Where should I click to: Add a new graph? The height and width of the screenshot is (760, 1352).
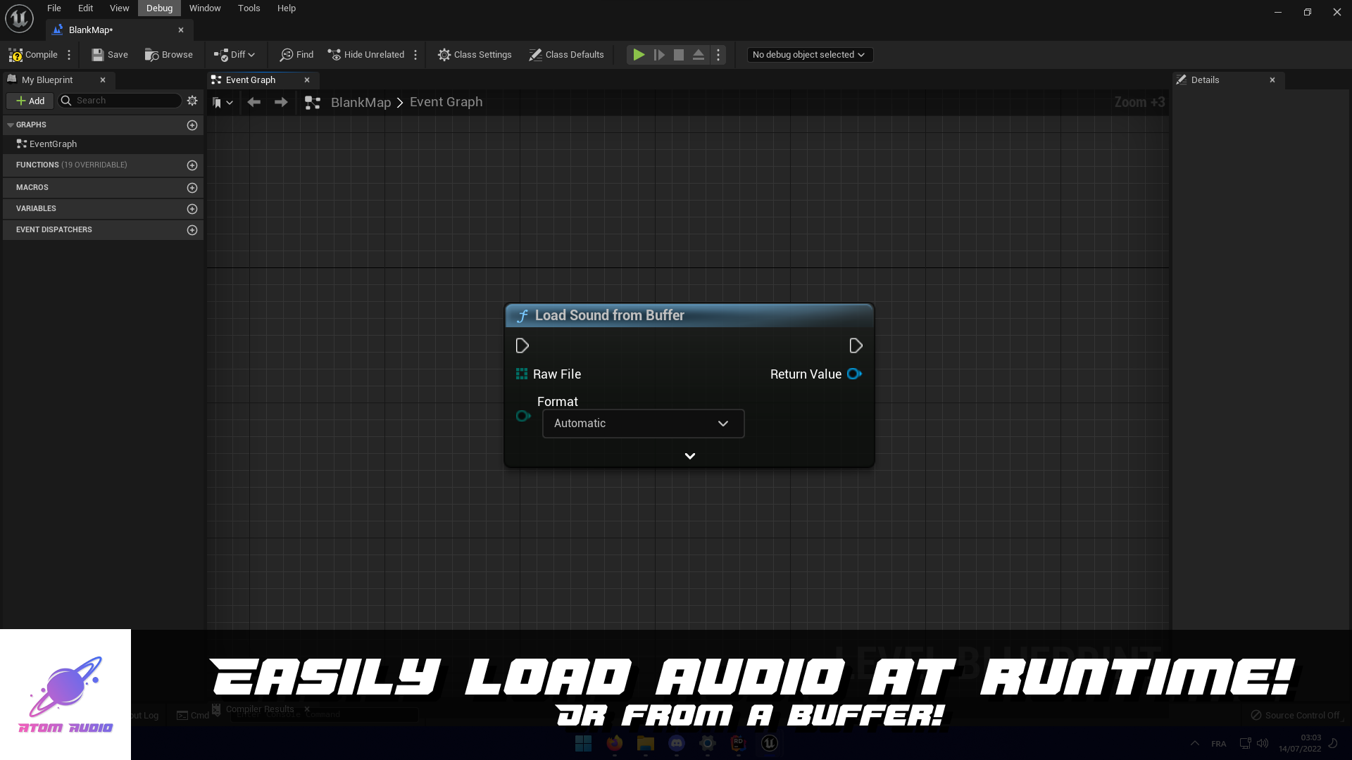(192, 125)
